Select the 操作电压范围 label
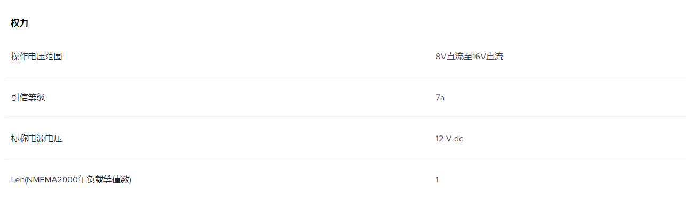 36,57
